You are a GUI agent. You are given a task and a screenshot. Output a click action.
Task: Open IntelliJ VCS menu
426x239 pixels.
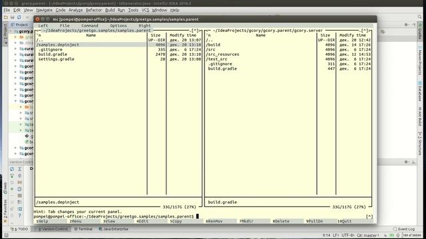click(x=145, y=10)
